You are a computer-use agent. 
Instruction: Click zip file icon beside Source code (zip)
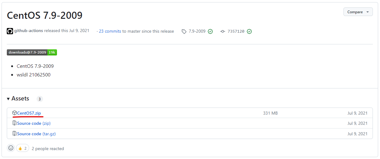point(14,123)
